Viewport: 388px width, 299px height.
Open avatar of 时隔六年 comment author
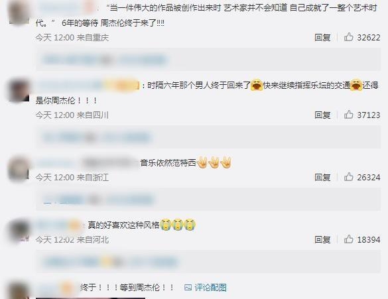tap(19, 90)
